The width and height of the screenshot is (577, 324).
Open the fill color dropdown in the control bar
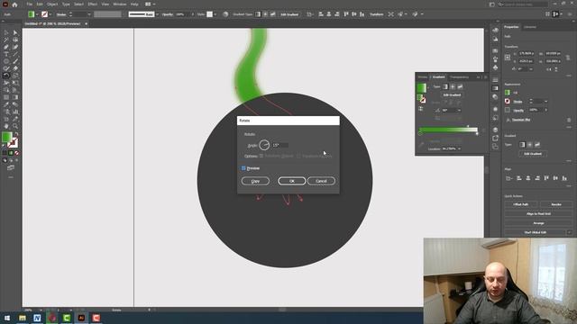[x=37, y=14]
